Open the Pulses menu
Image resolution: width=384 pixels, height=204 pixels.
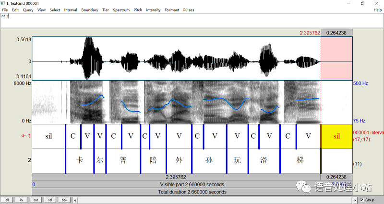click(189, 10)
